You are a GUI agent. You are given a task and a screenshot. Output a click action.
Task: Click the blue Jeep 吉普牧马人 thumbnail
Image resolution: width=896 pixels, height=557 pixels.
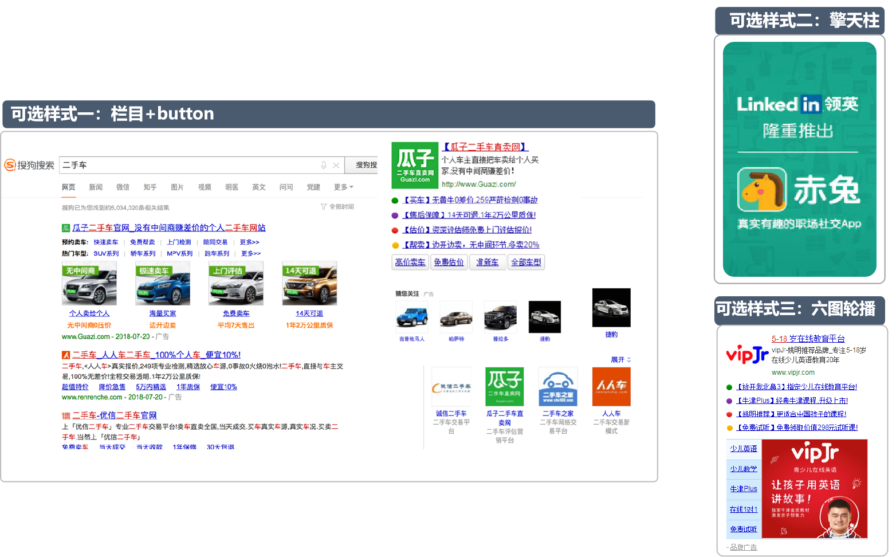click(411, 316)
